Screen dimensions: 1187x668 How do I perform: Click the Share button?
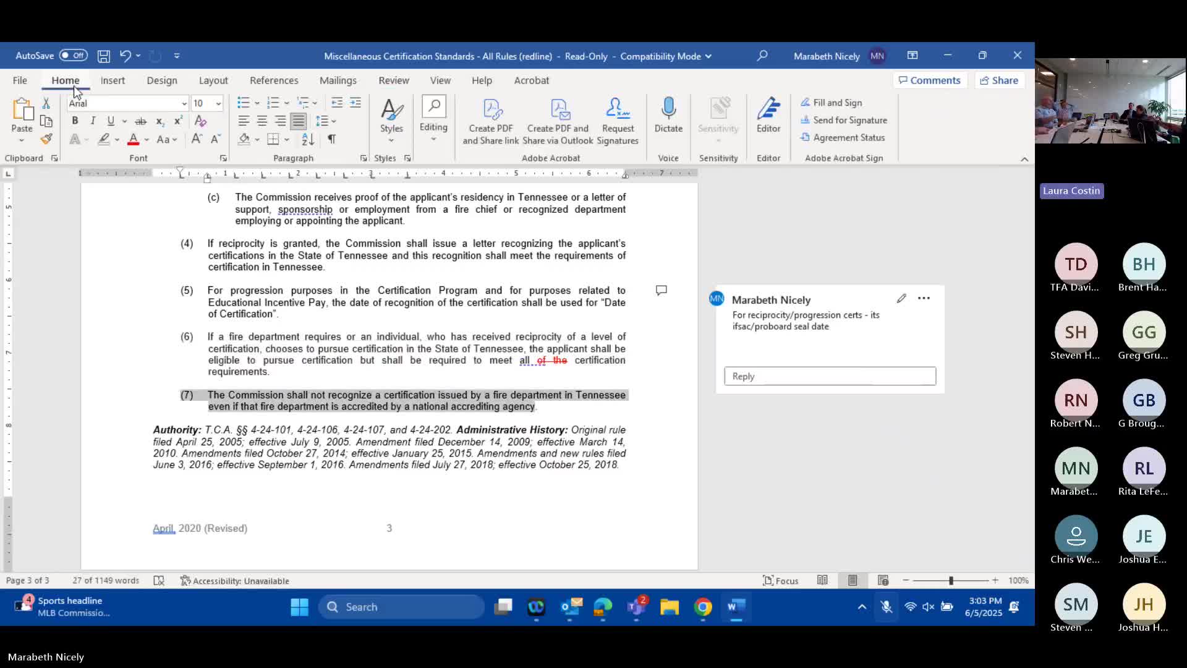pyautogui.click(x=999, y=80)
